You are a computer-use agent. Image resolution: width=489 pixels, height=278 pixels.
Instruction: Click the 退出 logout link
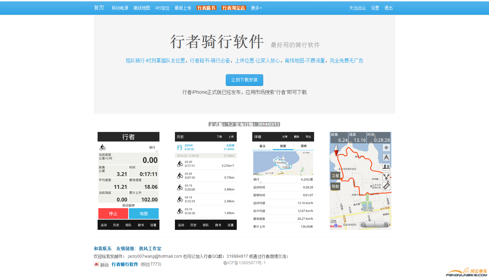(388, 8)
